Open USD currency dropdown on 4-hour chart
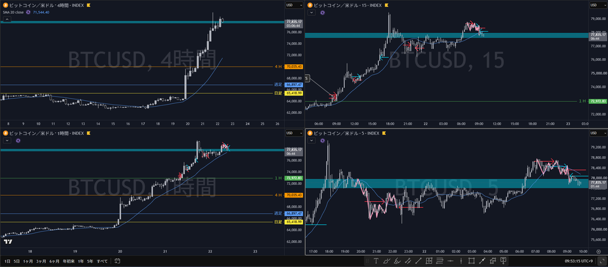Image resolution: width=608 pixels, height=267 pixels. (x=294, y=5)
